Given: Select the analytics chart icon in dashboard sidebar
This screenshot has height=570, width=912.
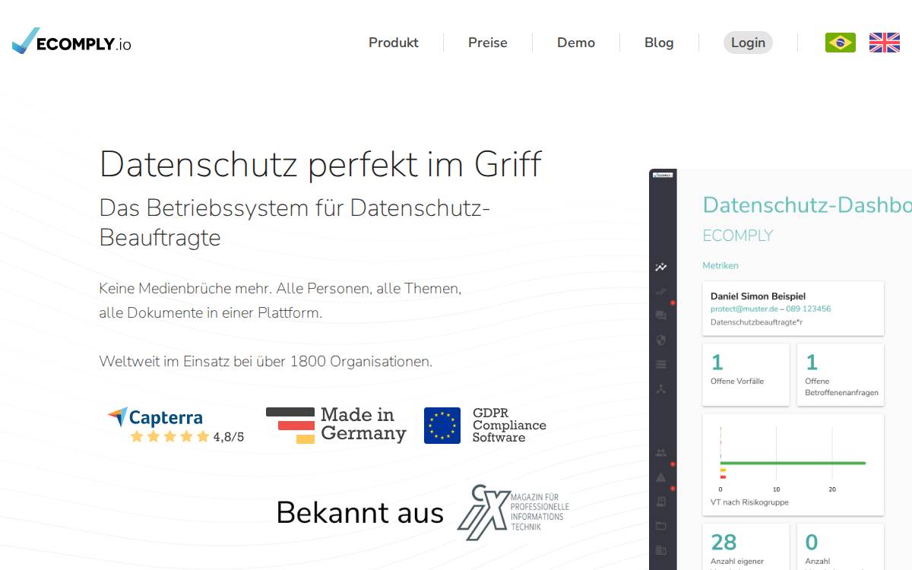Looking at the screenshot, I should coord(661,268).
